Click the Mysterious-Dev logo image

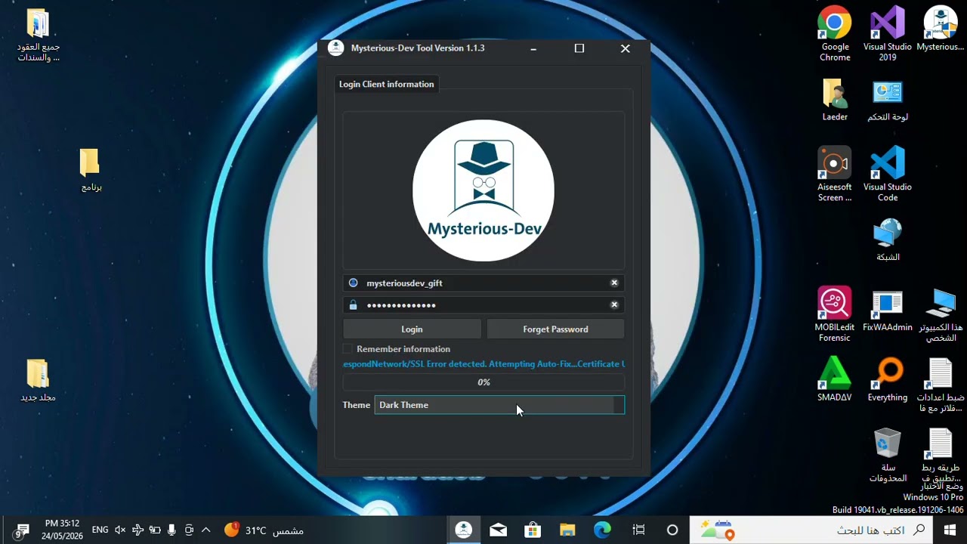(x=483, y=190)
